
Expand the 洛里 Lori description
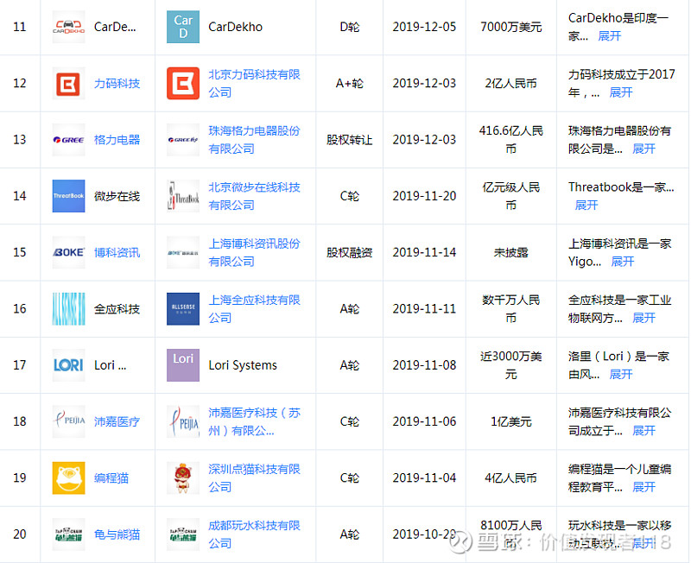621,375
